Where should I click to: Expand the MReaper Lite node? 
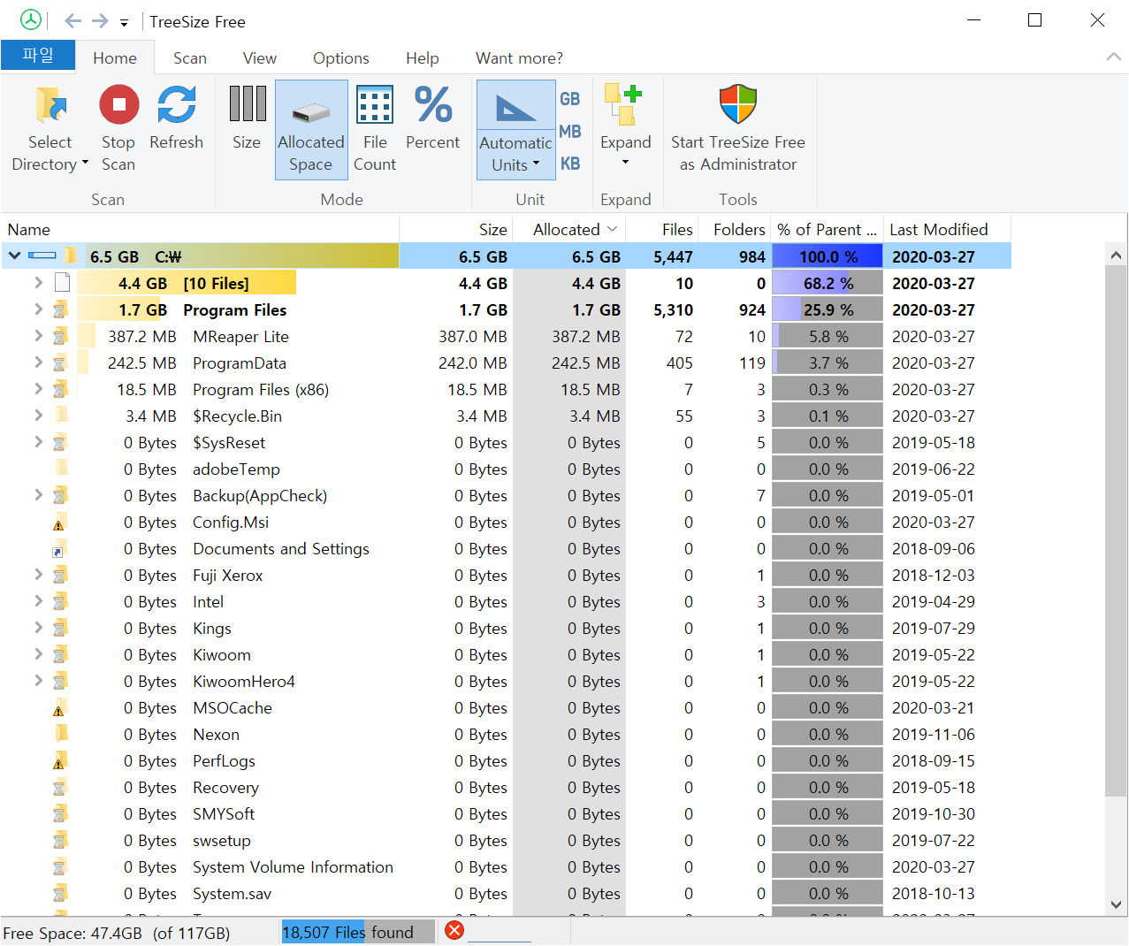(38, 336)
